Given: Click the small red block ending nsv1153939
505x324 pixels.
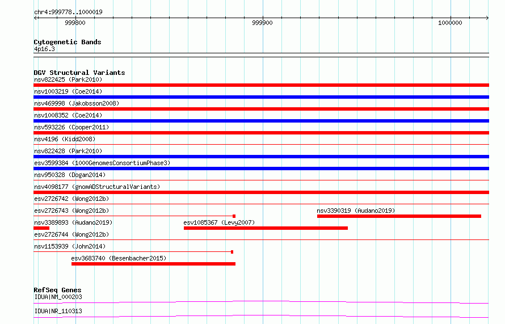Looking at the screenshot, I should 232,252.
